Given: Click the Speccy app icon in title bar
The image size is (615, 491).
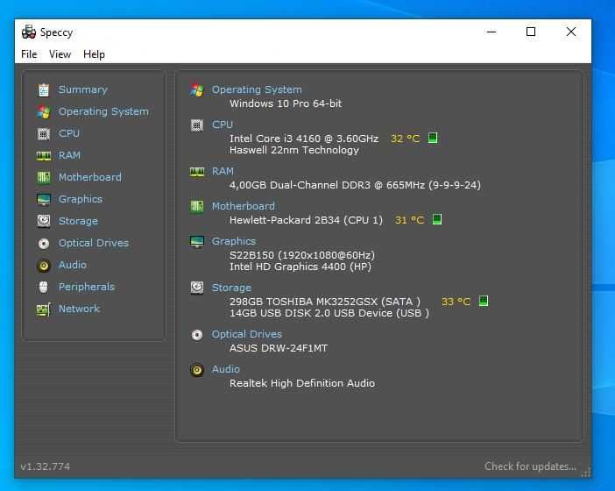Looking at the screenshot, I should [29, 32].
